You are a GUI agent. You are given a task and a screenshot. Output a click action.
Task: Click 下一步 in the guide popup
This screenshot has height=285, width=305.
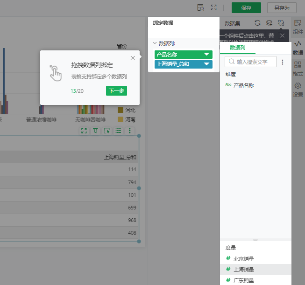[x=116, y=91]
